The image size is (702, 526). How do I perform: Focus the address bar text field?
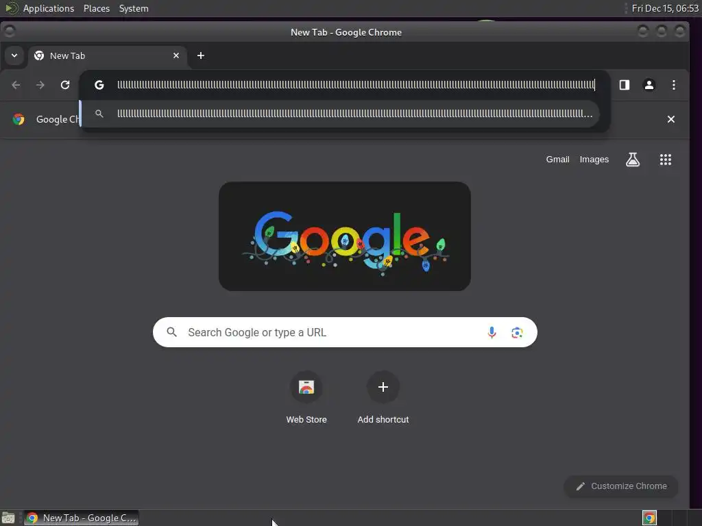356,85
